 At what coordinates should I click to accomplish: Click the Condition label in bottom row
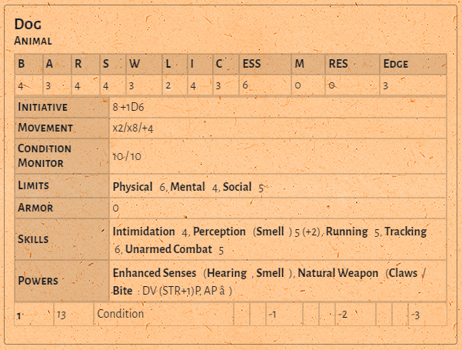click(120, 314)
